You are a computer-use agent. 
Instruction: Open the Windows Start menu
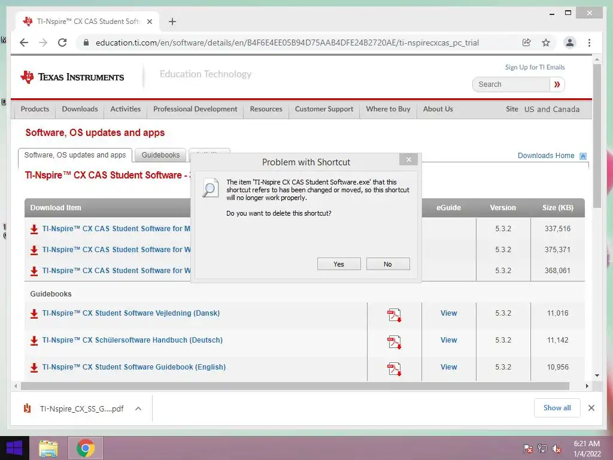point(14,448)
